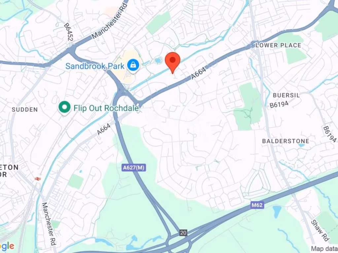Click the BALDERSTONE neighbourhood label
The width and height of the screenshot is (338, 253).
286,141
